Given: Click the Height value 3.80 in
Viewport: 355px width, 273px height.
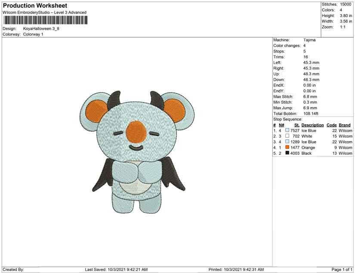Looking at the screenshot, I should (x=346, y=15).
